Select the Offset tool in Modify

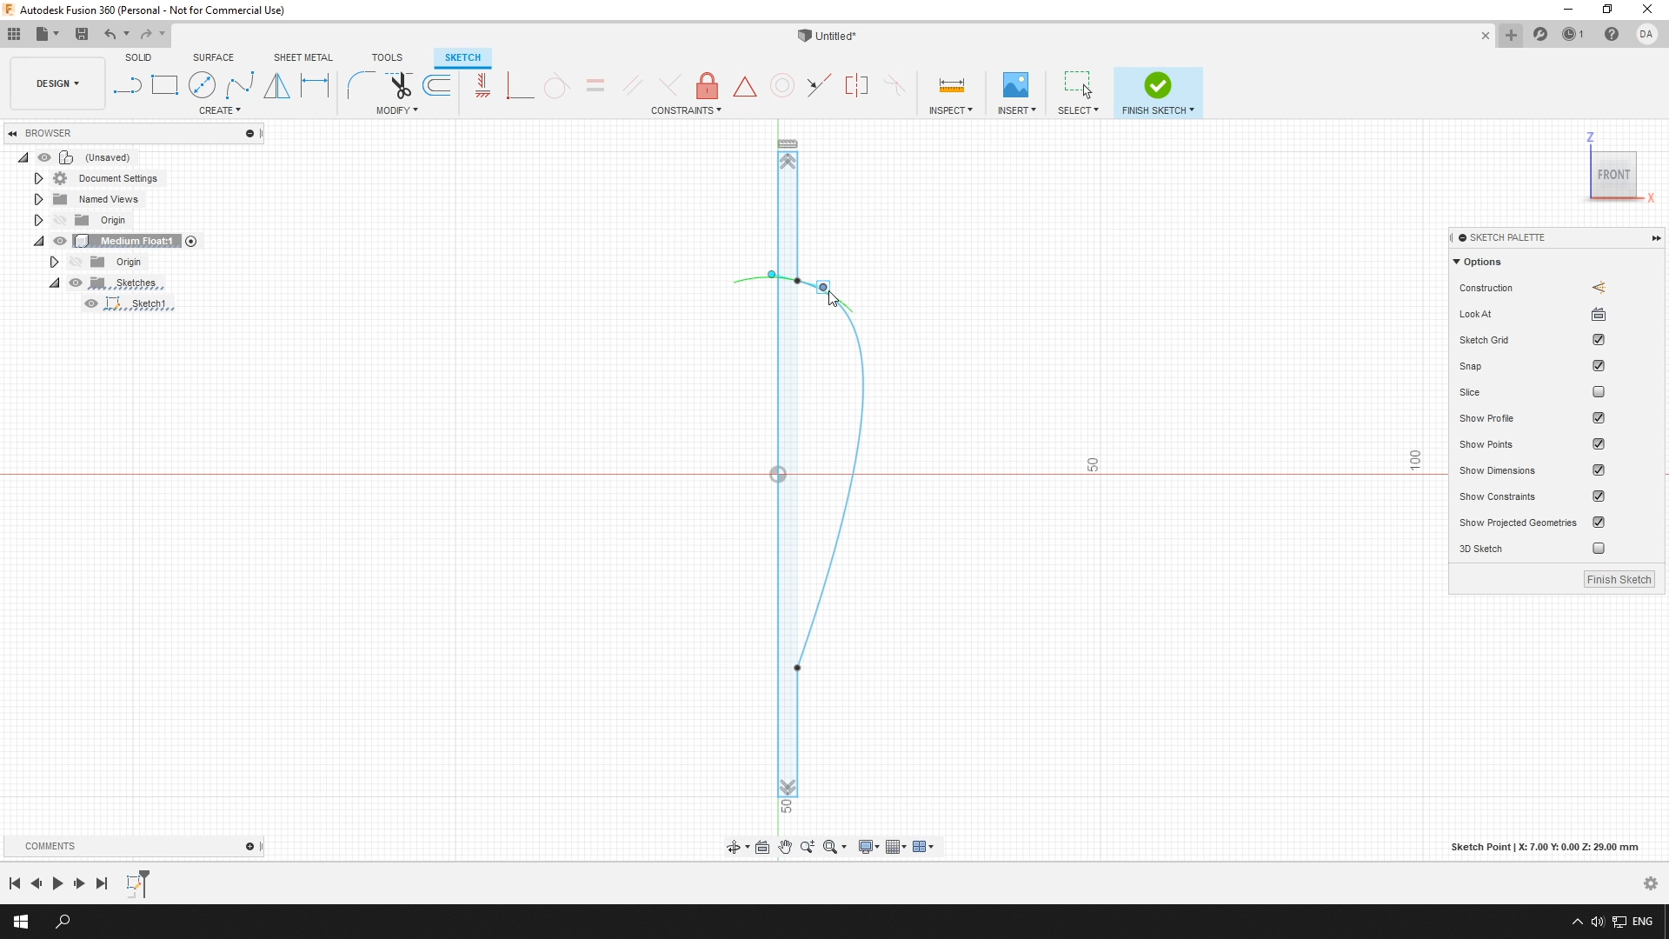438,85
